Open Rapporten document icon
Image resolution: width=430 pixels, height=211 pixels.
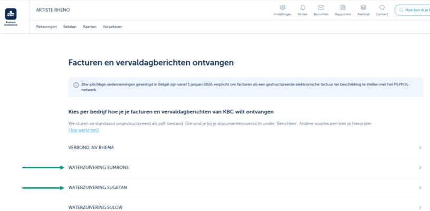(x=342, y=7)
